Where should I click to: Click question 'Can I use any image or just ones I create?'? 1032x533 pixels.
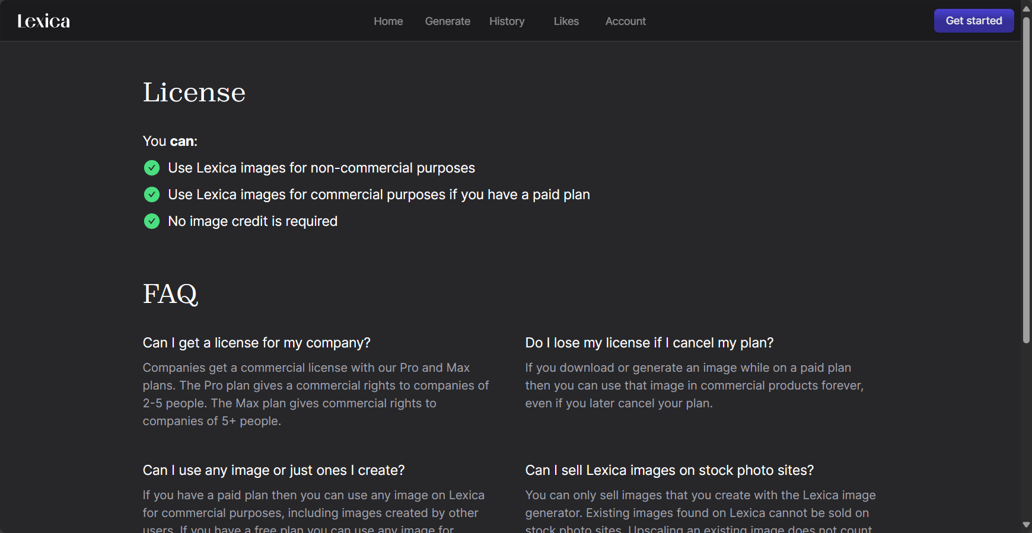[x=273, y=470]
